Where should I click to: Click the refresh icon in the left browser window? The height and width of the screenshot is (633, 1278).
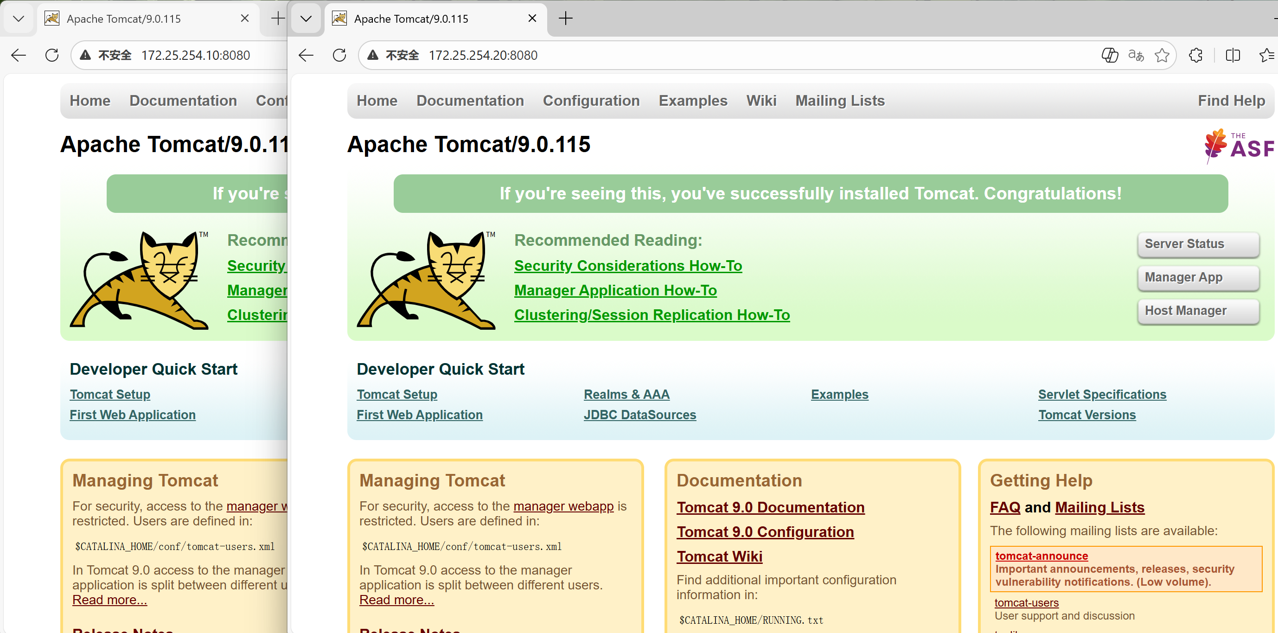52,55
